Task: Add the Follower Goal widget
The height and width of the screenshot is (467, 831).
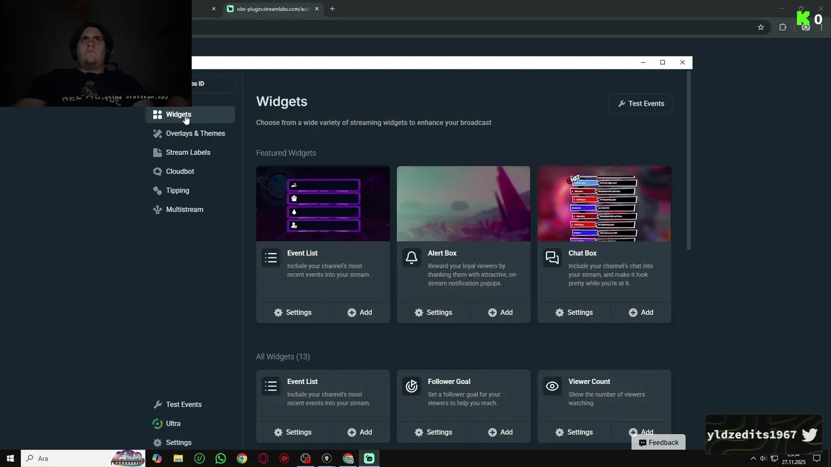Action: pos(501,433)
